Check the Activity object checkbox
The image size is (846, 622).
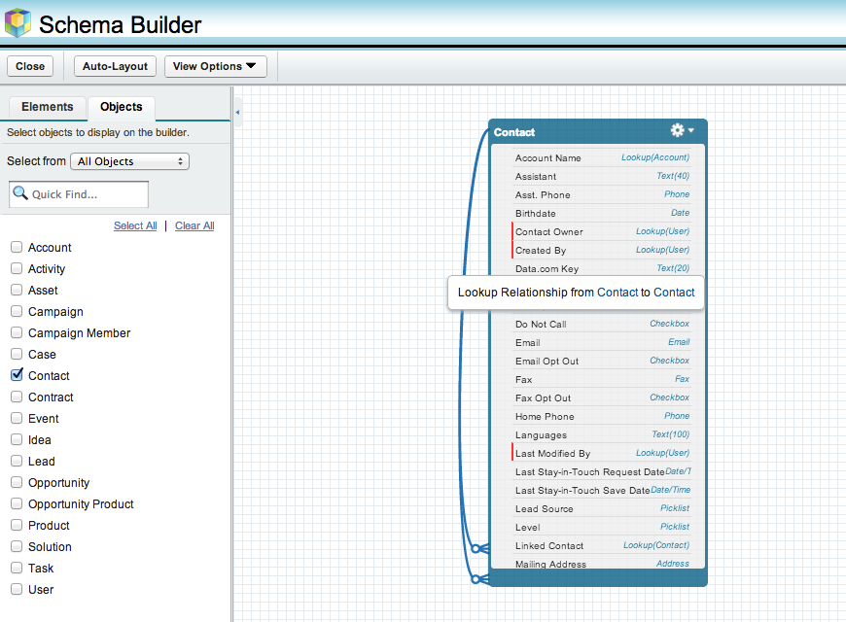[x=17, y=268]
